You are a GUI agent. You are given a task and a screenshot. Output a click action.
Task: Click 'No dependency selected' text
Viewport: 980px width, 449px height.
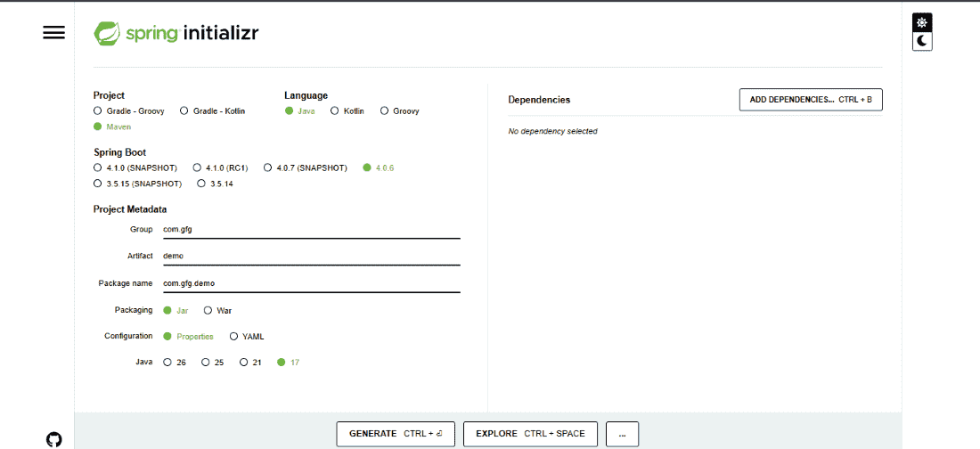(x=552, y=131)
